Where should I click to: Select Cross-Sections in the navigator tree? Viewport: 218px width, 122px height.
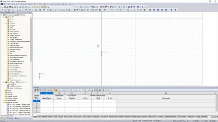coord(14,43)
